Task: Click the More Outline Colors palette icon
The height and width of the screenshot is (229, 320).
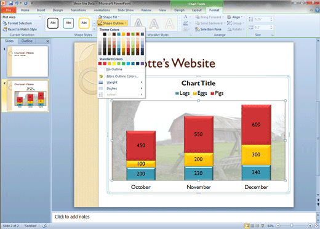Action: pos(101,76)
